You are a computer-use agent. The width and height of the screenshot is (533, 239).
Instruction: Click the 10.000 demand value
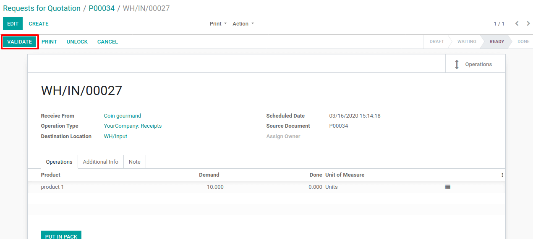[215, 187]
